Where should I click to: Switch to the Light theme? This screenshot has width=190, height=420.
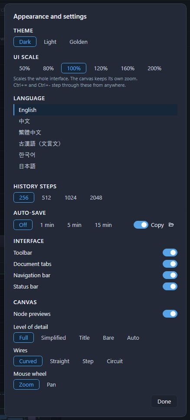50,42
